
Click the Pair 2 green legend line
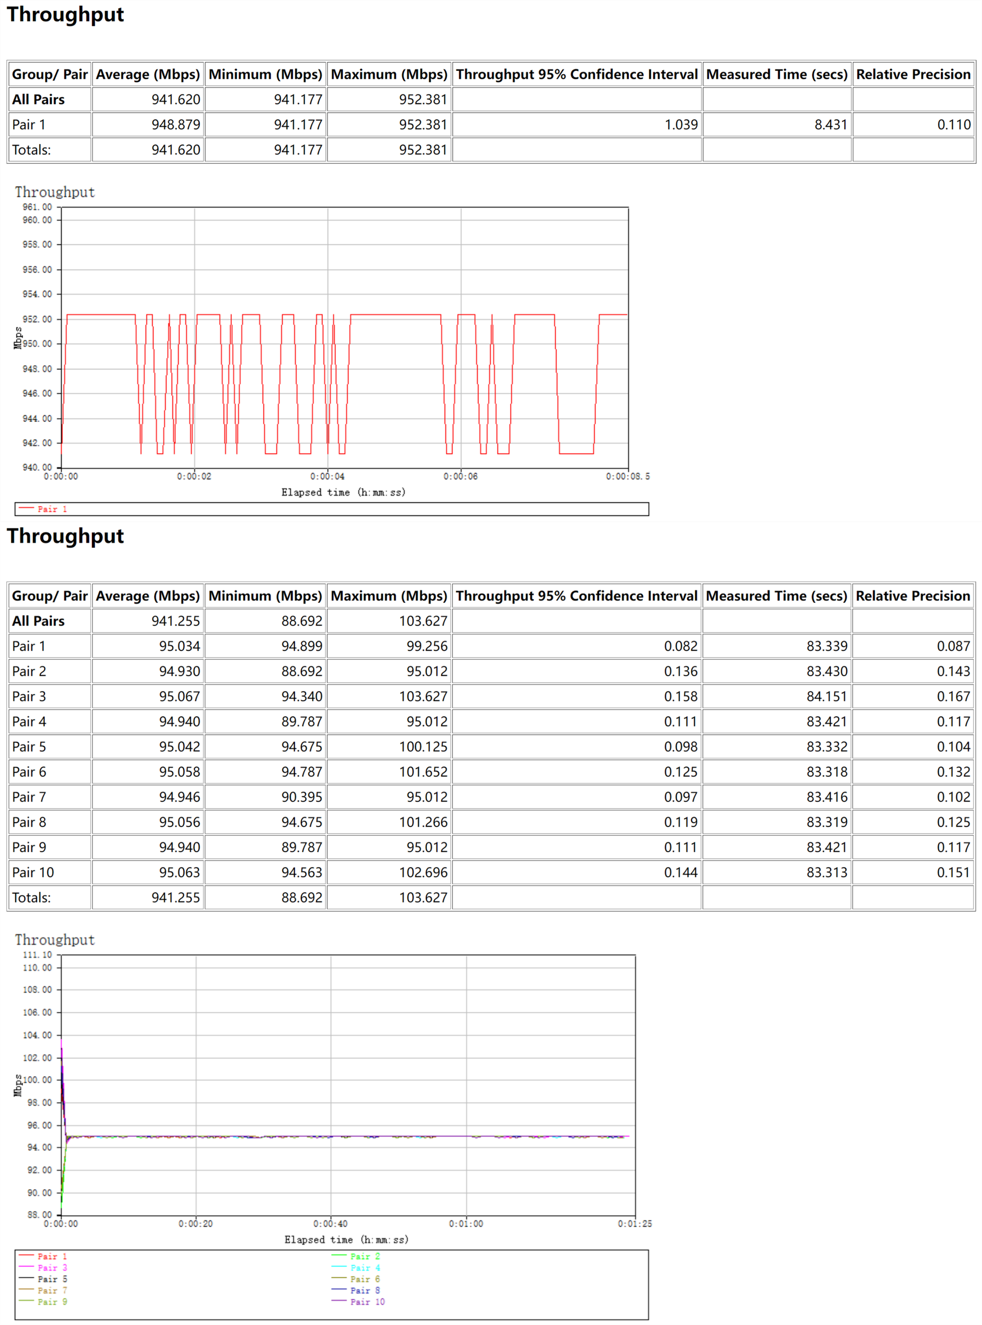(x=339, y=1255)
